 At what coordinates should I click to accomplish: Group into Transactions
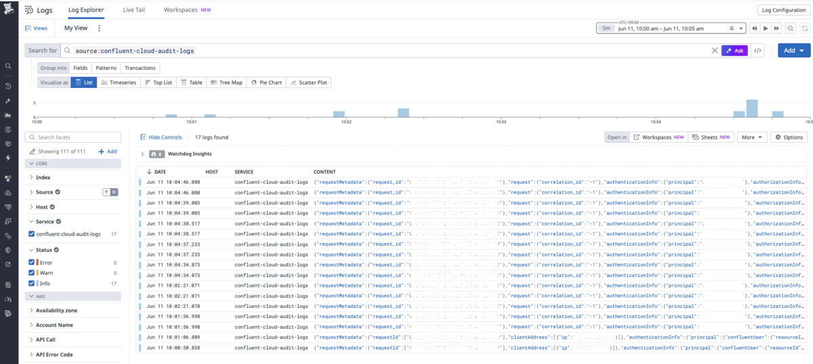pos(140,68)
